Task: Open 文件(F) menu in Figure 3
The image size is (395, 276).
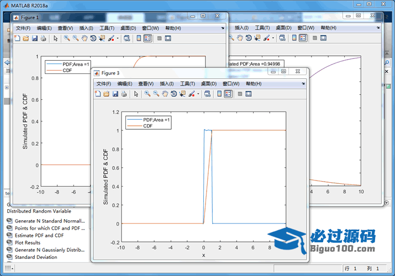Action: [x=103, y=84]
